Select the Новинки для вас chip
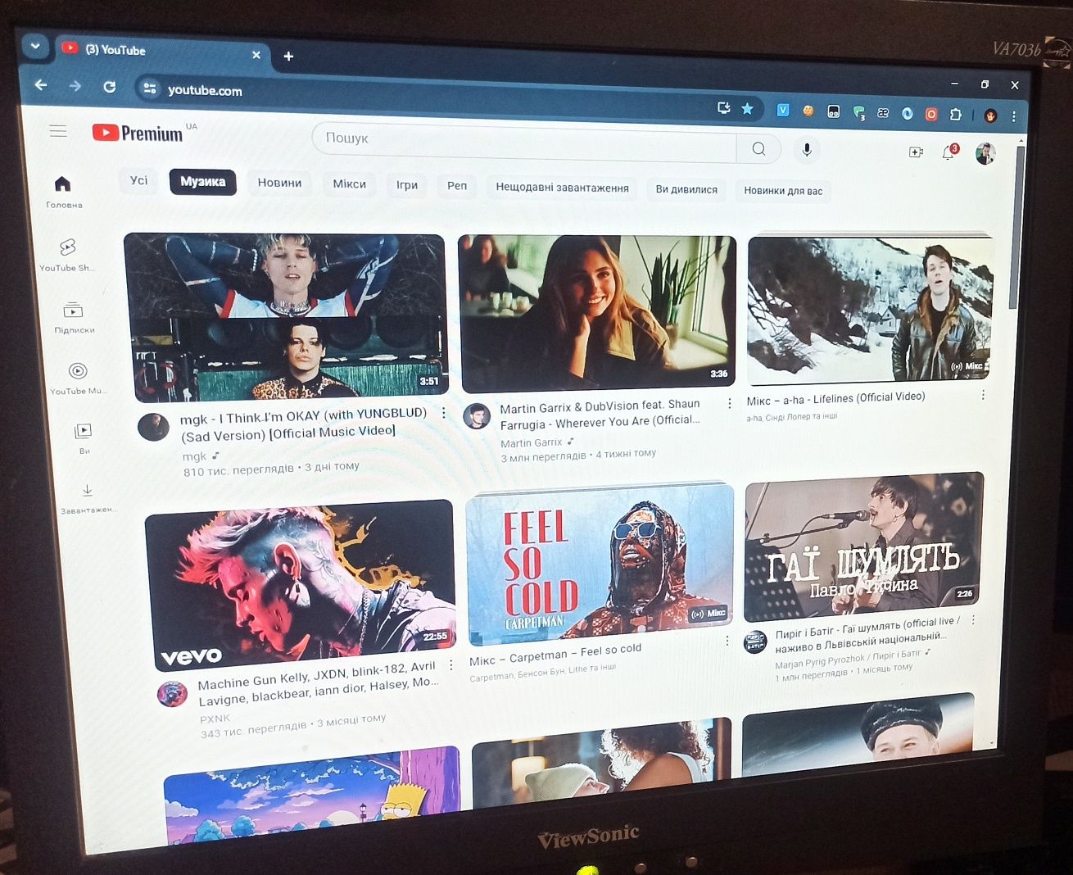The image size is (1073, 875). click(x=783, y=191)
